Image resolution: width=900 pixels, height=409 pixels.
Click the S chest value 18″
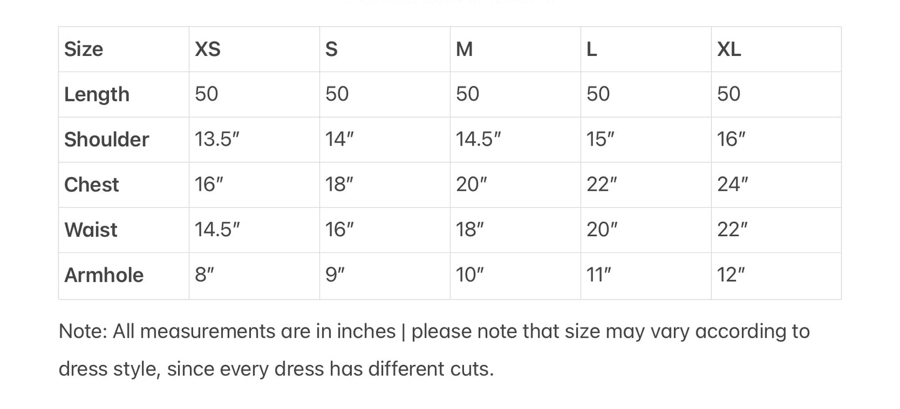[x=339, y=185]
